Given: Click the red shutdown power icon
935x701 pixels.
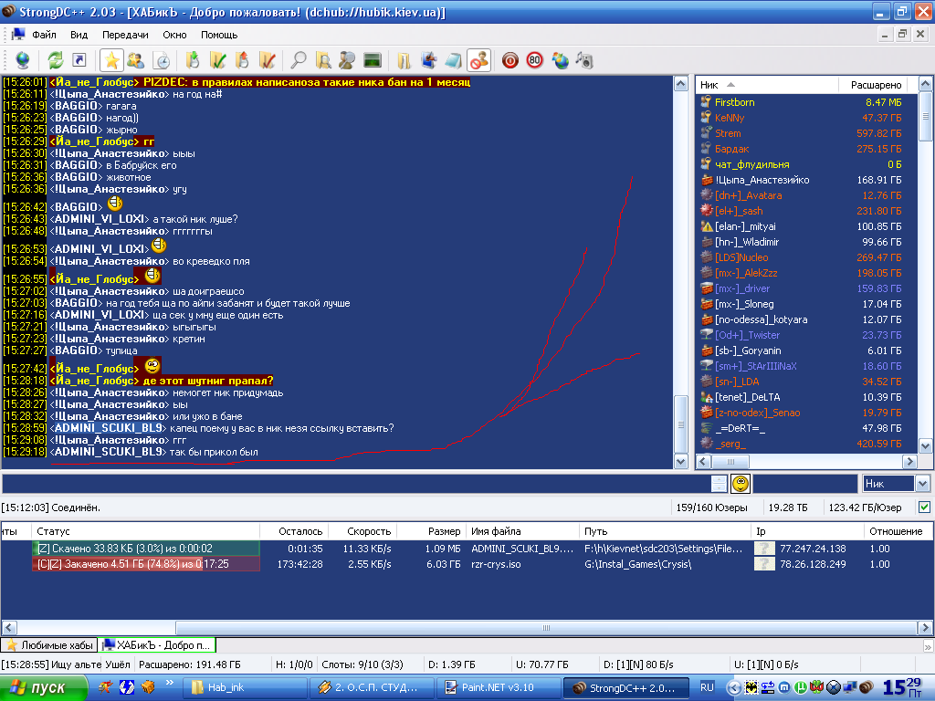Looking at the screenshot, I should [510, 60].
